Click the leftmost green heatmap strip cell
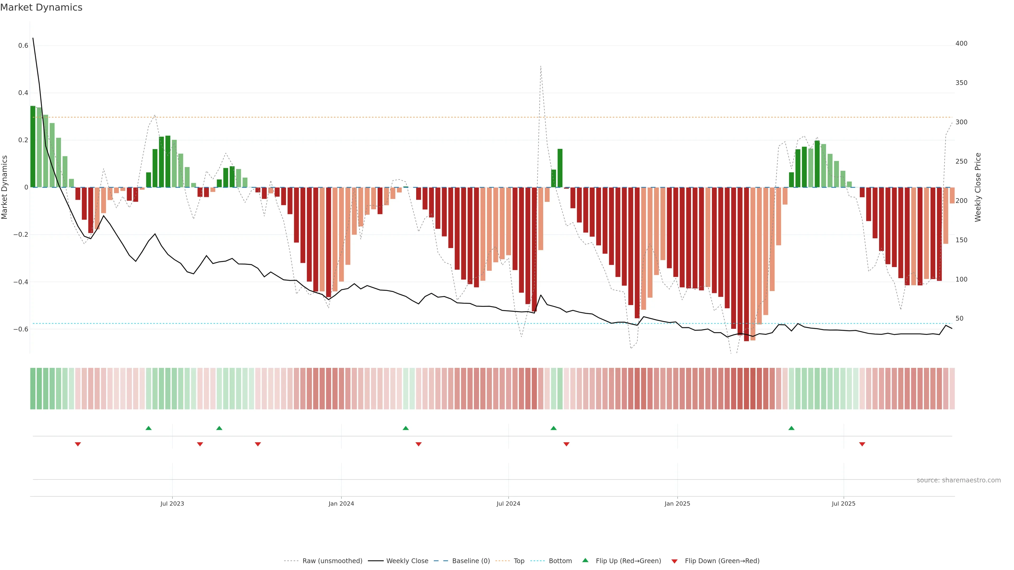 click(33, 388)
